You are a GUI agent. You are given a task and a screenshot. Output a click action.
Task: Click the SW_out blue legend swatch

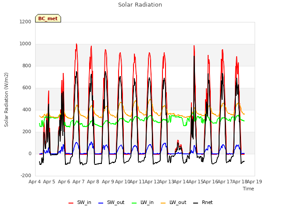pyautogui.click(x=101, y=203)
